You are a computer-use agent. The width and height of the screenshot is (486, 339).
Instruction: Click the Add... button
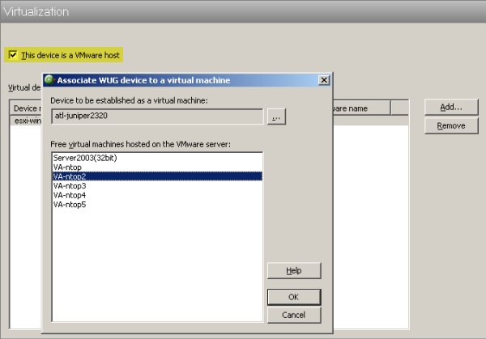click(451, 107)
